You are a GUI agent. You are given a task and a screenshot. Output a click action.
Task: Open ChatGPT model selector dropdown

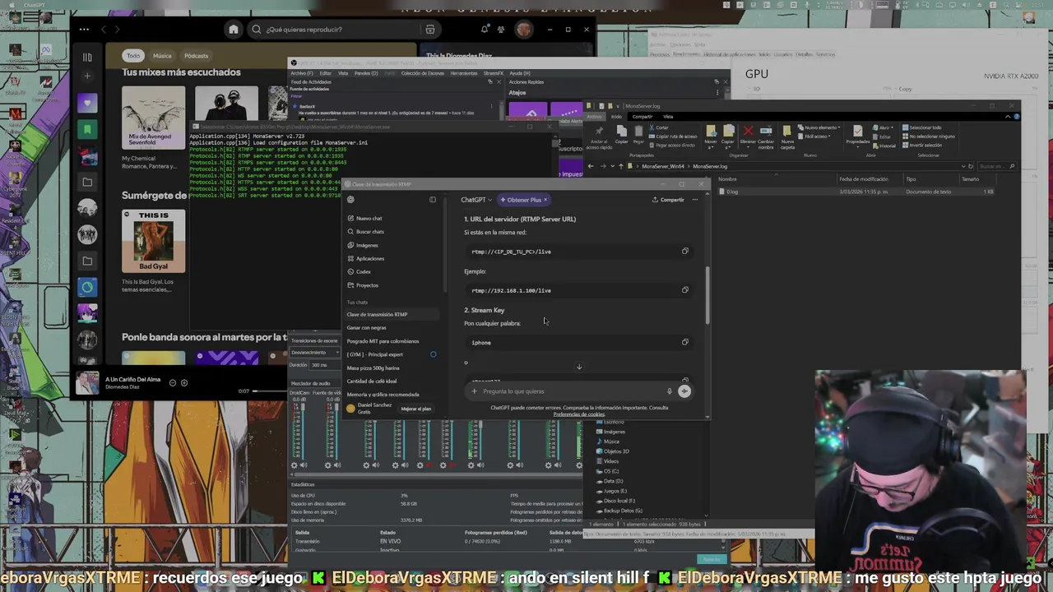coord(476,200)
